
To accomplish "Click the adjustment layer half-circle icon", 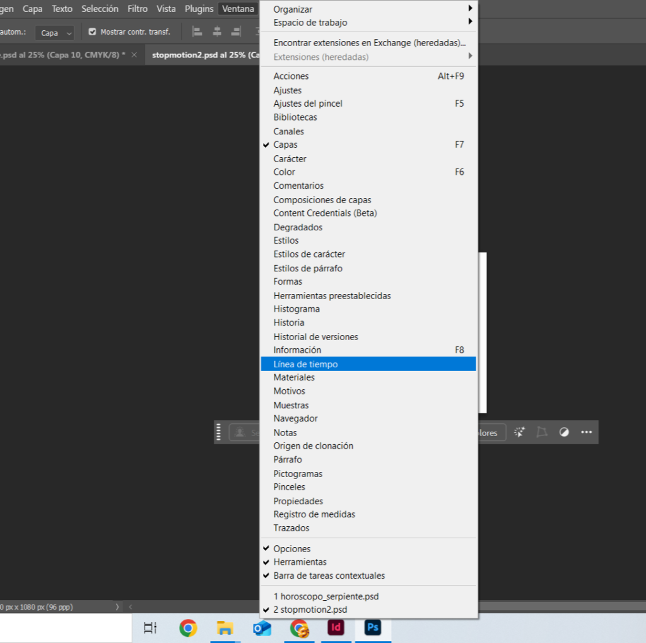I will click(564, 432).
